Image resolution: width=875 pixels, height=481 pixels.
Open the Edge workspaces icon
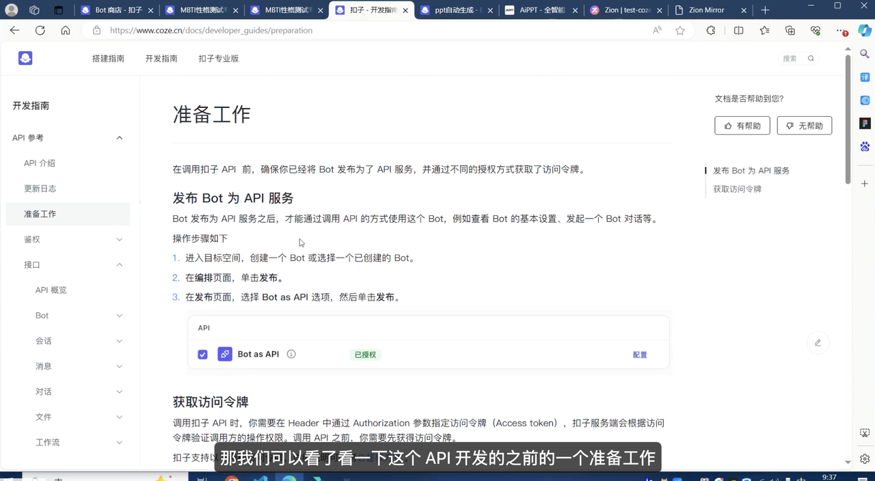pyautogui.click(x=34, y=10)
